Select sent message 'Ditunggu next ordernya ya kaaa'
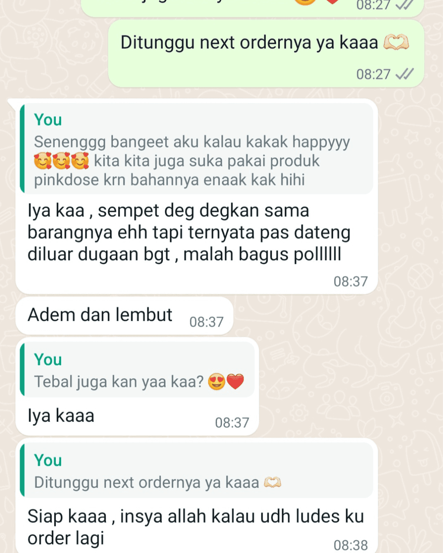443x553 pixels. pyautogui.click(x=266, y=54)
